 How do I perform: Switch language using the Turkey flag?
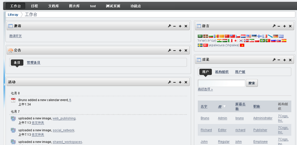205,45
